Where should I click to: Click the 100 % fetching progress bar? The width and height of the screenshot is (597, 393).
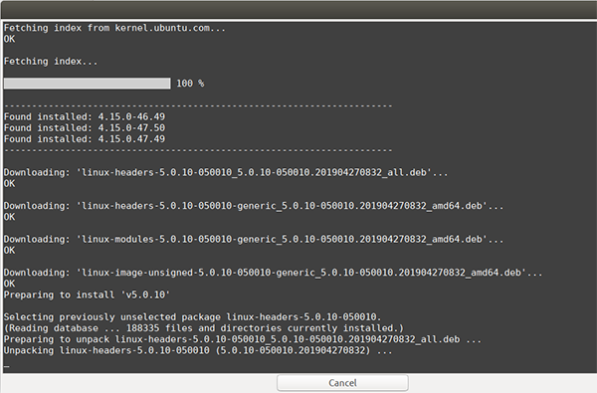point(88,84)
